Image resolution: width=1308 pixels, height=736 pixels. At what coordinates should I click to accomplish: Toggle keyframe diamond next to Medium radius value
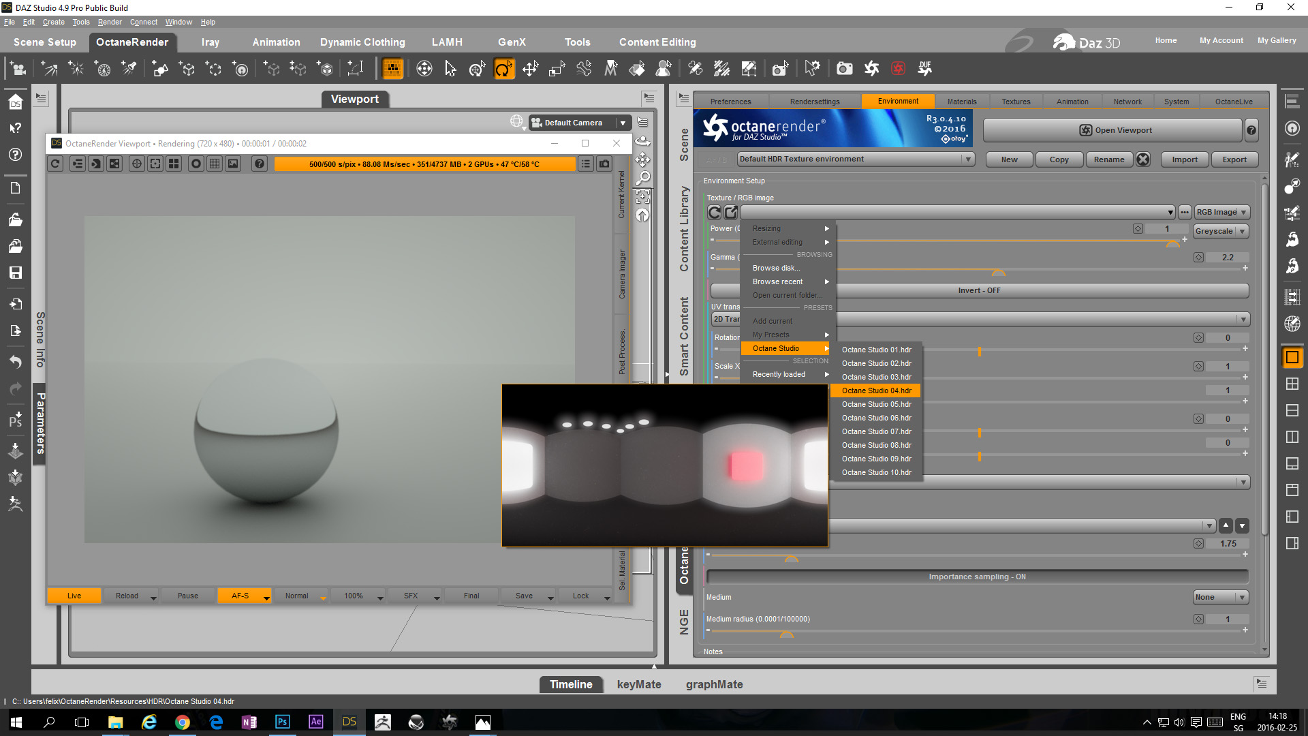[x=1198, y=619]
